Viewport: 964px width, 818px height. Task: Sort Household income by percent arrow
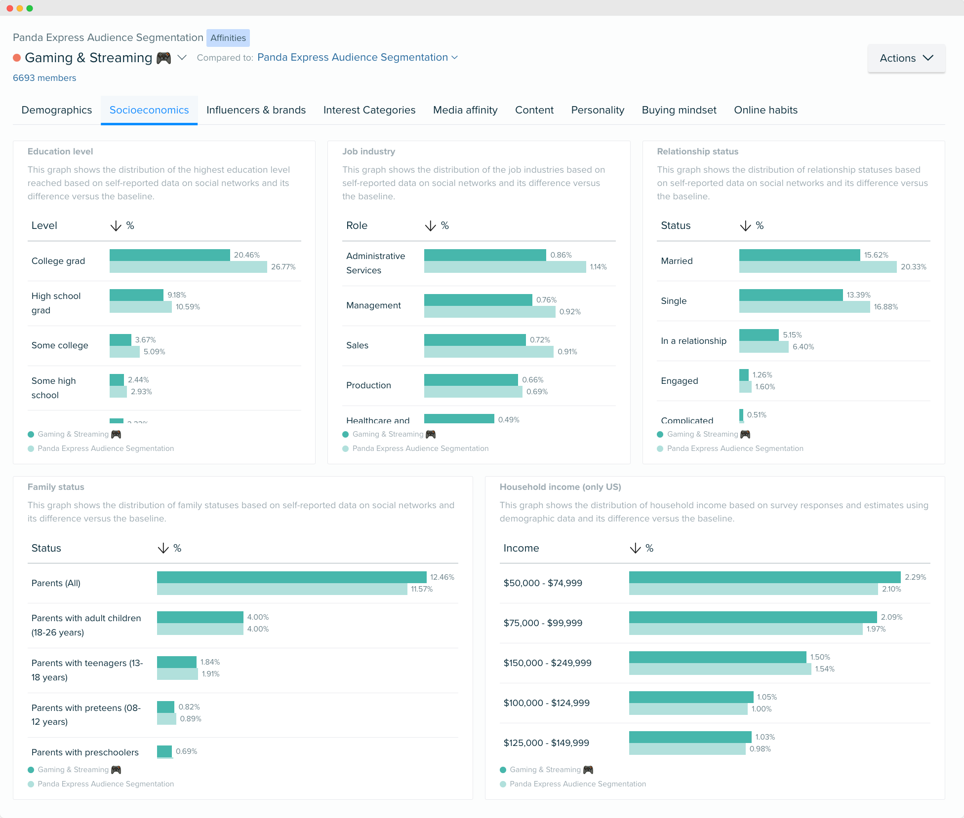pyautogui.click(x=635, y=548)
